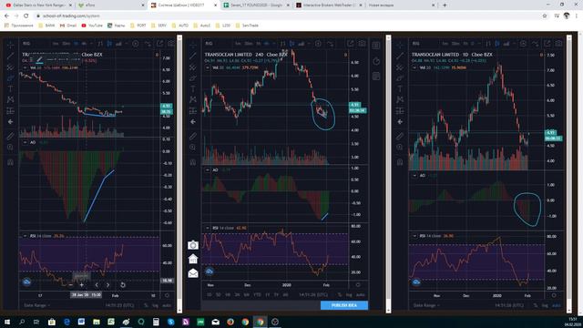
Task: Select the text tool in right chart
Action: [400, 89]
